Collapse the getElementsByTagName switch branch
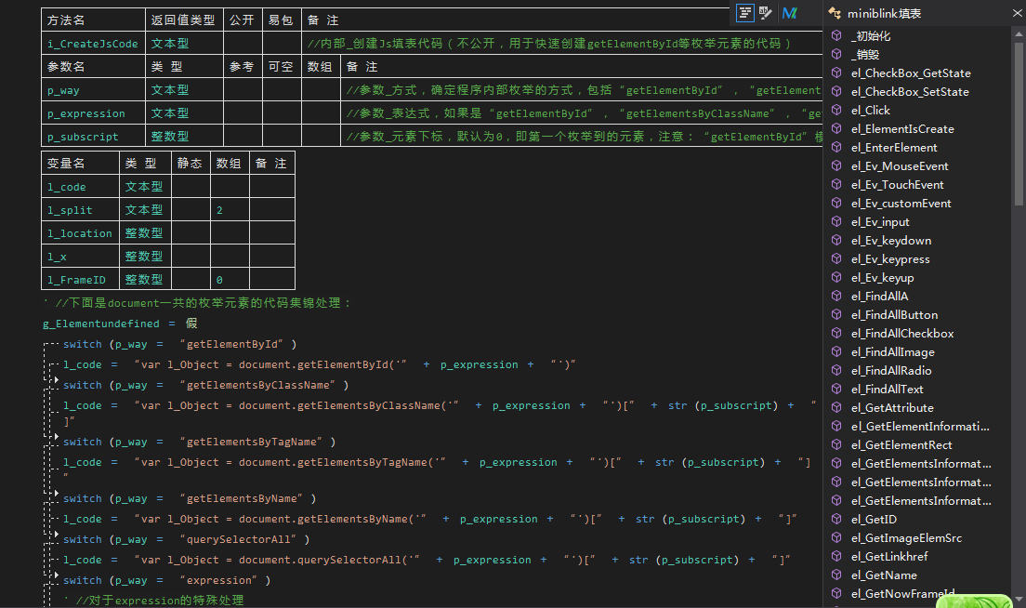This screenshot has height=608, width=1026. pyautogui.click(x=55, y=437)
